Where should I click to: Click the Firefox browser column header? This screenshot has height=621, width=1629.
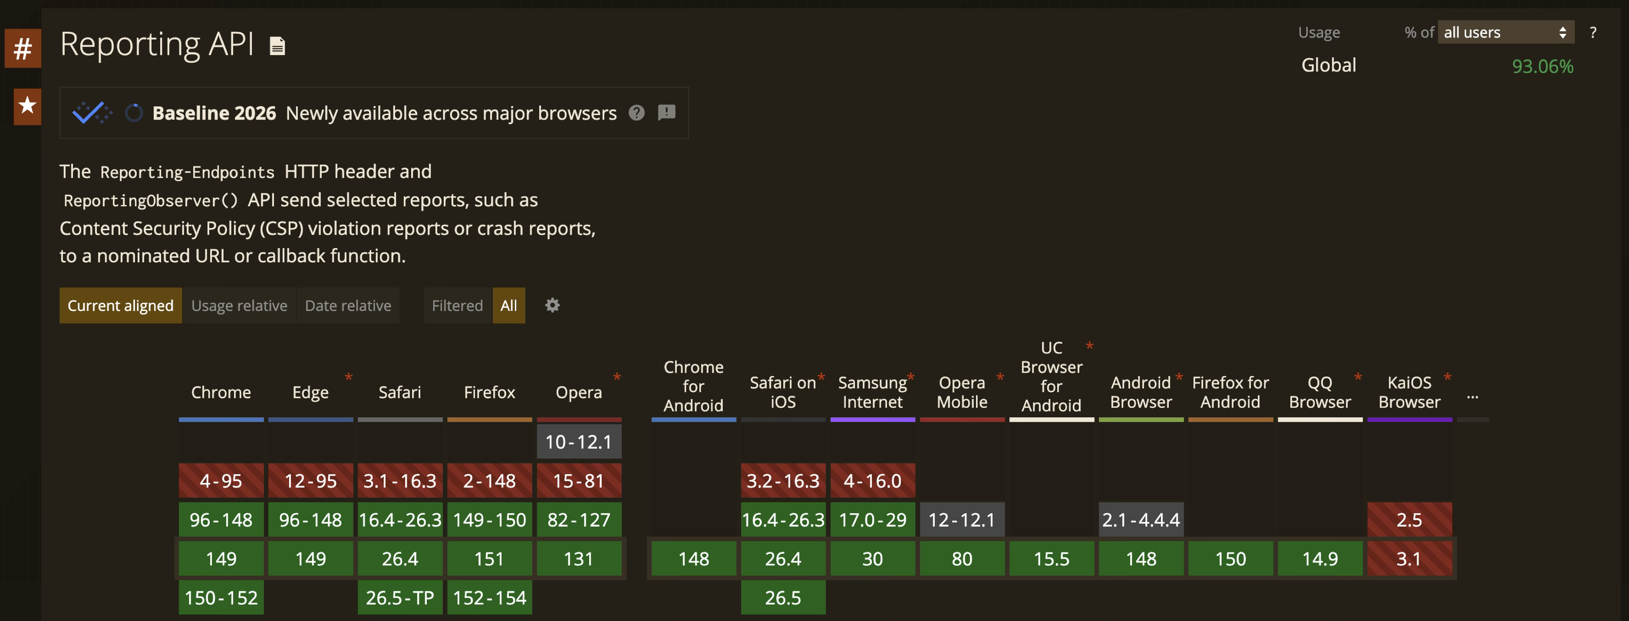[489, 392]
